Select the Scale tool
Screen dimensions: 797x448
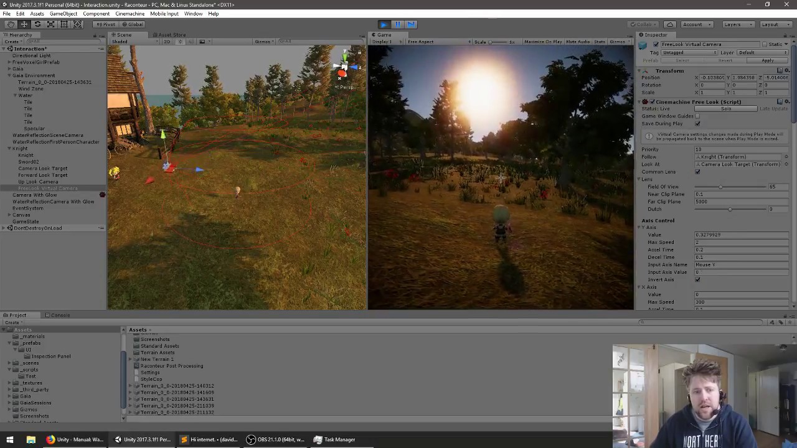(x=50, y=24)
